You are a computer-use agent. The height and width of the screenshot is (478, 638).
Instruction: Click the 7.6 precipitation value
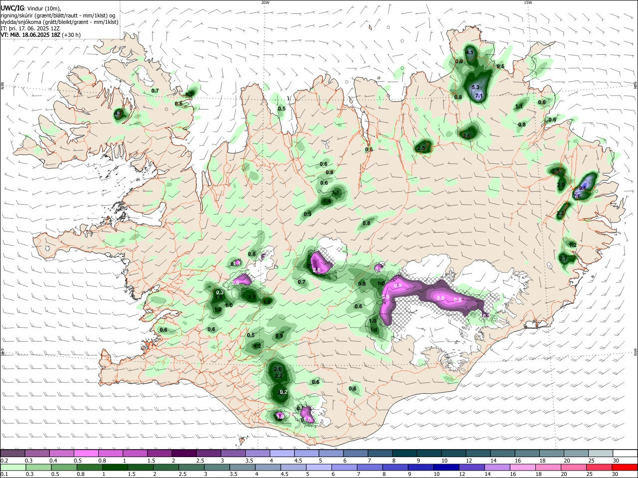pyautogui.click(x=577, y=197)
